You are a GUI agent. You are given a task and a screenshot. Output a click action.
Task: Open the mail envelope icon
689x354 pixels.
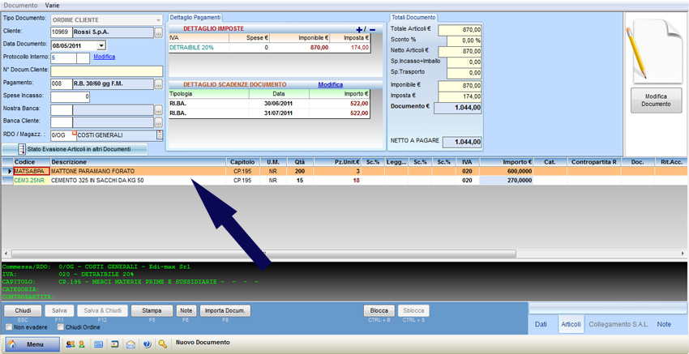click(131, 344)
